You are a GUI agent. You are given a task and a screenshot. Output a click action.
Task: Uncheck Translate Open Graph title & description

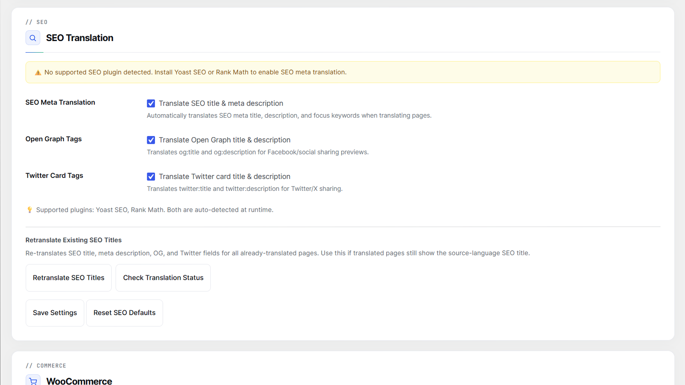pos(151,140)
